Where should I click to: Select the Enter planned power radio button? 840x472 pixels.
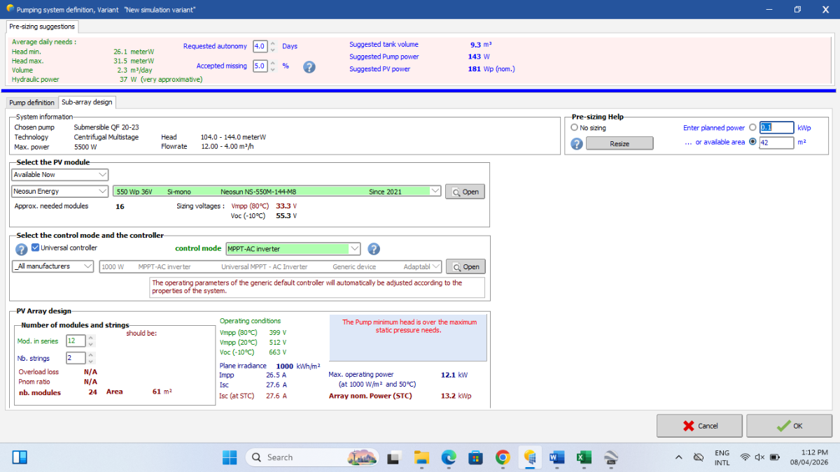pos(752,128)
